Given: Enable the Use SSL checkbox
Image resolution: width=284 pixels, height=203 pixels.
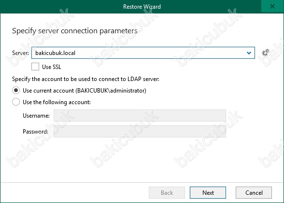Looking at the screenshot, I should tap(35, 67).
